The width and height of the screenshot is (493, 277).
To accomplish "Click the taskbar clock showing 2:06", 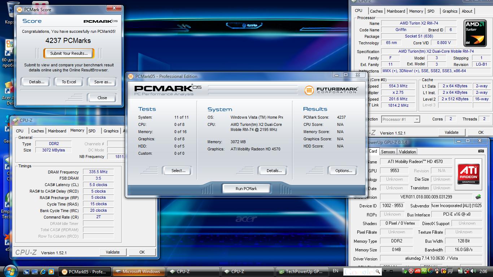I will [484, 271].
